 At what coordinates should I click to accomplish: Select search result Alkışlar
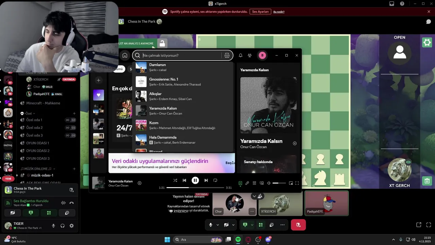[183, 96]
